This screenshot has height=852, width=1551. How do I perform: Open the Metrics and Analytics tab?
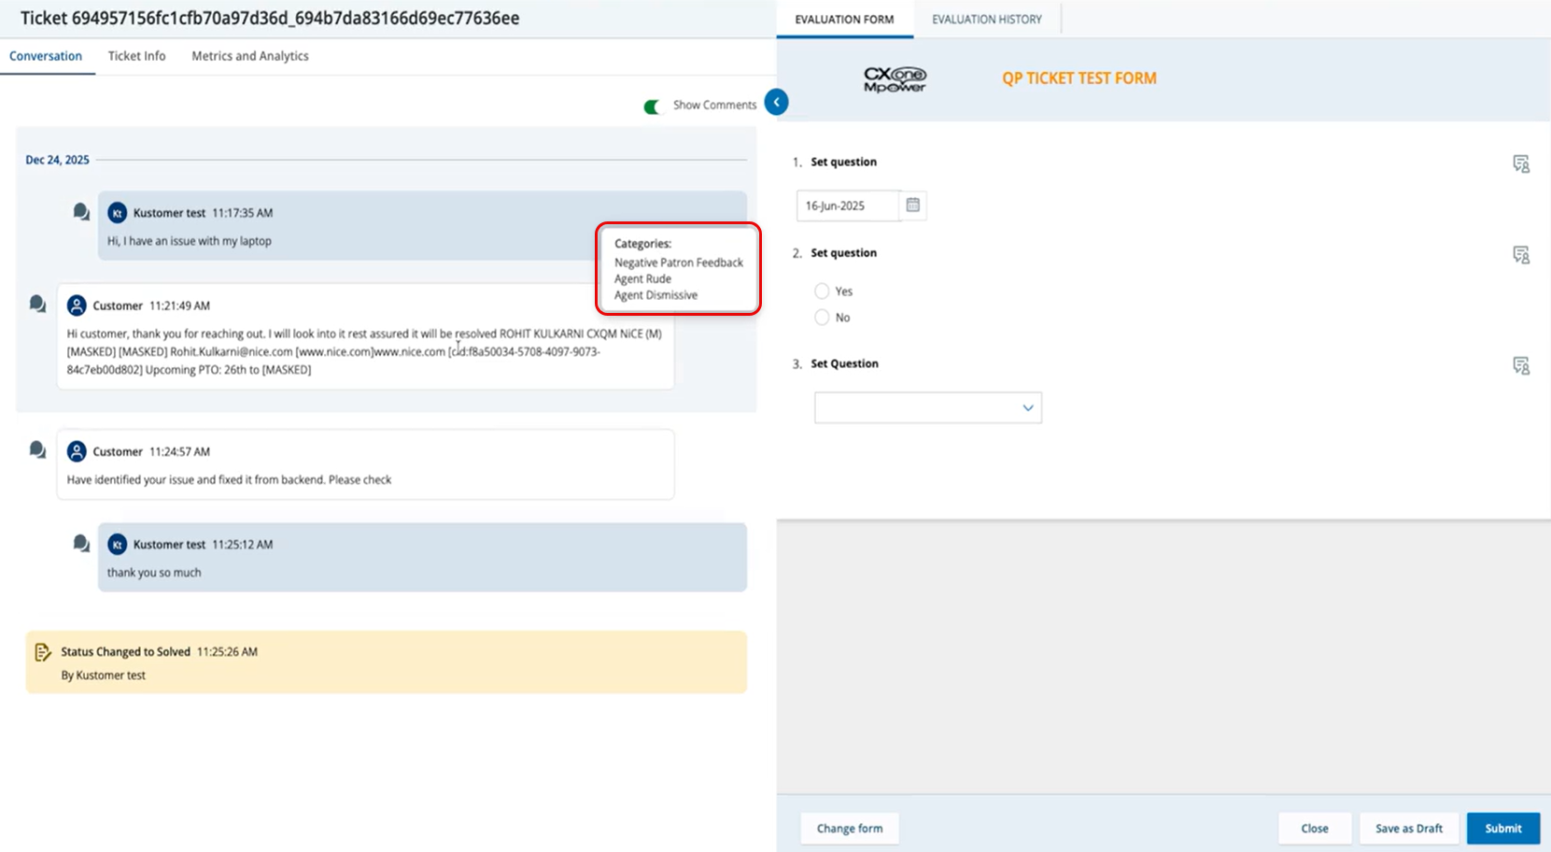249,56
